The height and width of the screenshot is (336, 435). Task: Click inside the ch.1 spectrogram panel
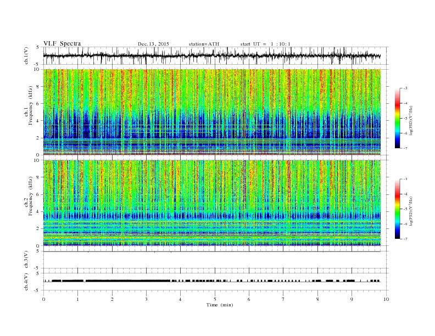point(211,112)
